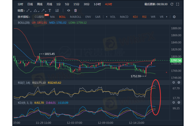Enable the MACD indicator
This screenshot has height=126, width=196.
[124, 17]
